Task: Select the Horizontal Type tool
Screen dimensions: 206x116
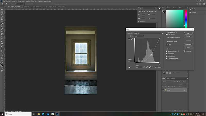Action: [x=2, y=48]
